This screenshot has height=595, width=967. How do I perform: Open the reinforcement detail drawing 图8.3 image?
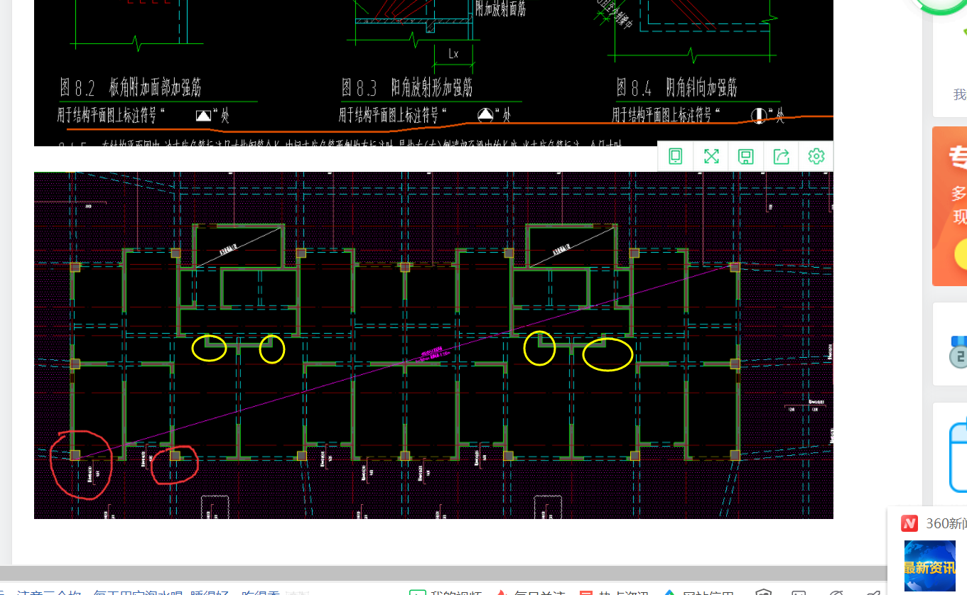(433, 73)
